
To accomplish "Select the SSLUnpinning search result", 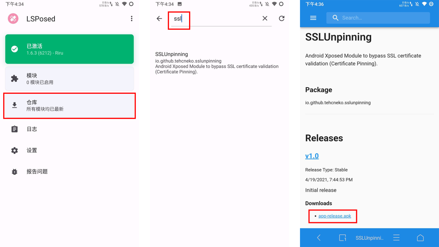I will click(x=217, y=63).
